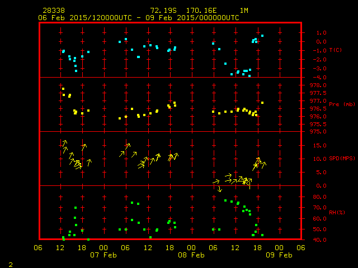Click the 08 Feb date marker

coord(191,255)
